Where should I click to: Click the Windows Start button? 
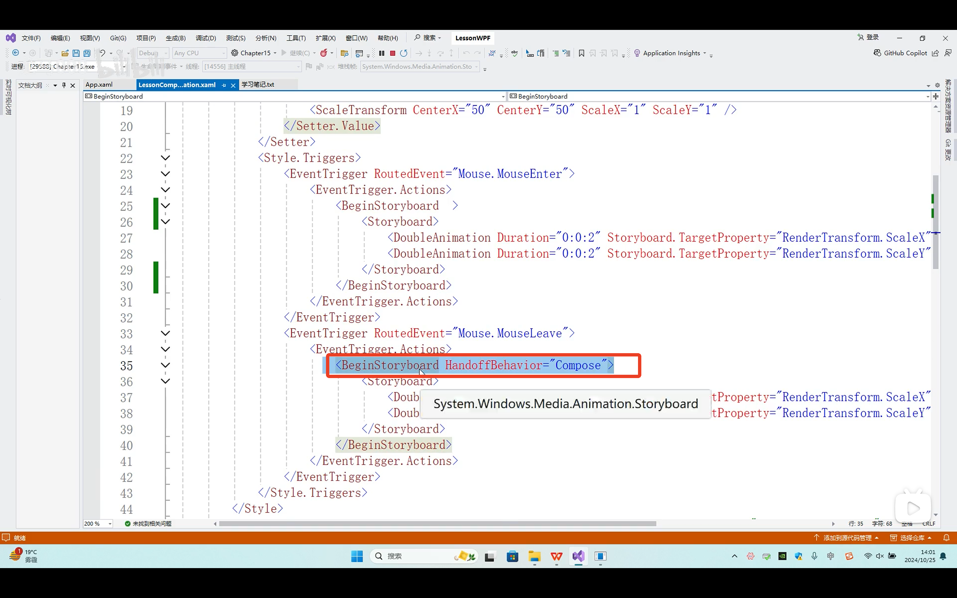[357, 556]
